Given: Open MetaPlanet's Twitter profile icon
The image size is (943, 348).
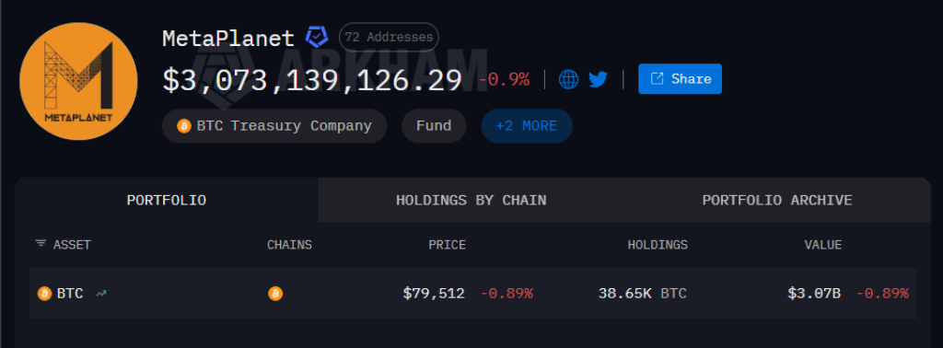Looking at the screenshot, I should pos(599,79).
